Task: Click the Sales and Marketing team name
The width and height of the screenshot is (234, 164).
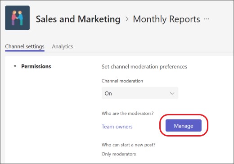Action: [x=78, y=19]
